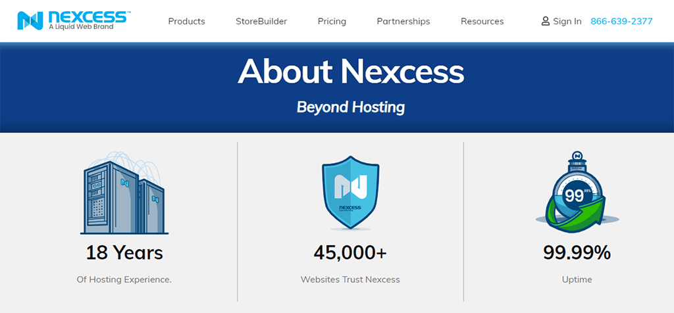Click the Uptime caption text
This screenshot has width=674, height=313.
pos(577,279)
